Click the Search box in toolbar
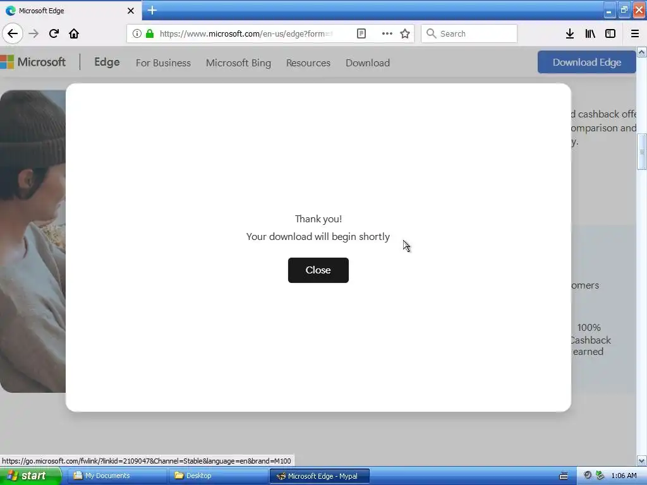 469,33
